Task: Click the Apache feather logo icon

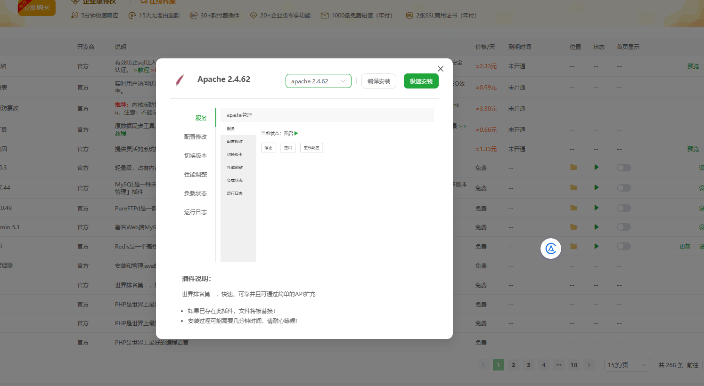Action: [180, 80]
